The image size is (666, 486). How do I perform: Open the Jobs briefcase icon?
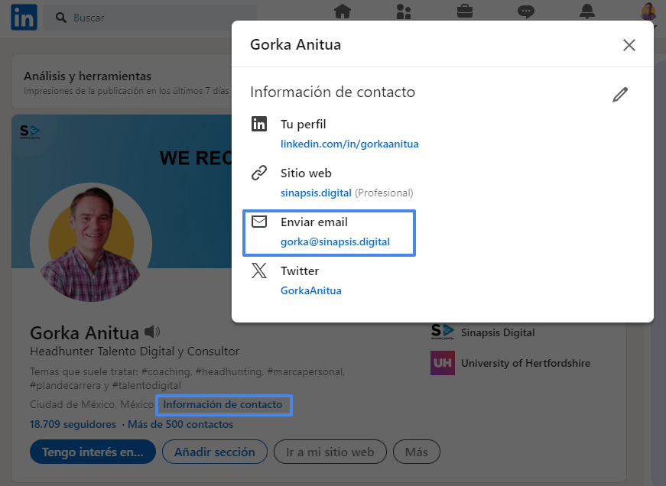465,11
